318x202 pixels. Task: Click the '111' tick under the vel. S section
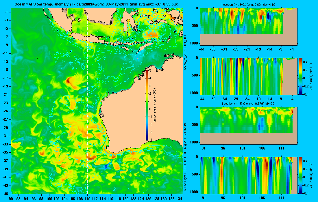[281, 198]
